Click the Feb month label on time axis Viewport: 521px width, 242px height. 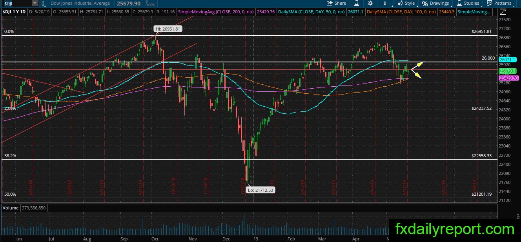291,238
